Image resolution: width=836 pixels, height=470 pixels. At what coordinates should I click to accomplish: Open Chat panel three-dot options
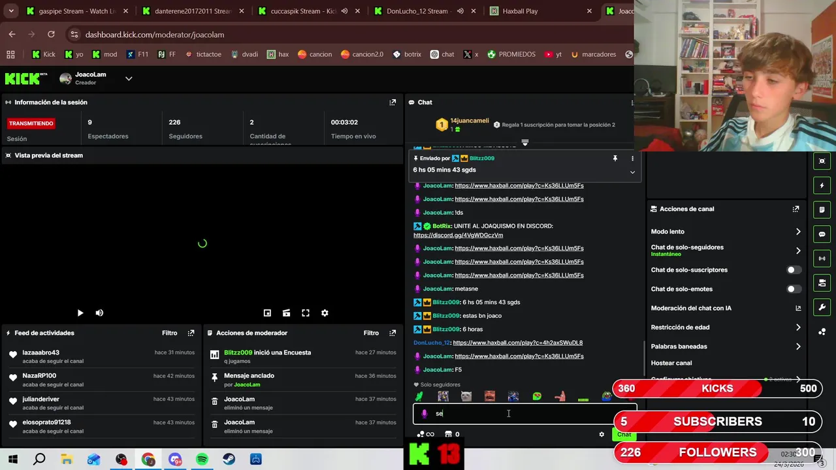click(632, 102)
